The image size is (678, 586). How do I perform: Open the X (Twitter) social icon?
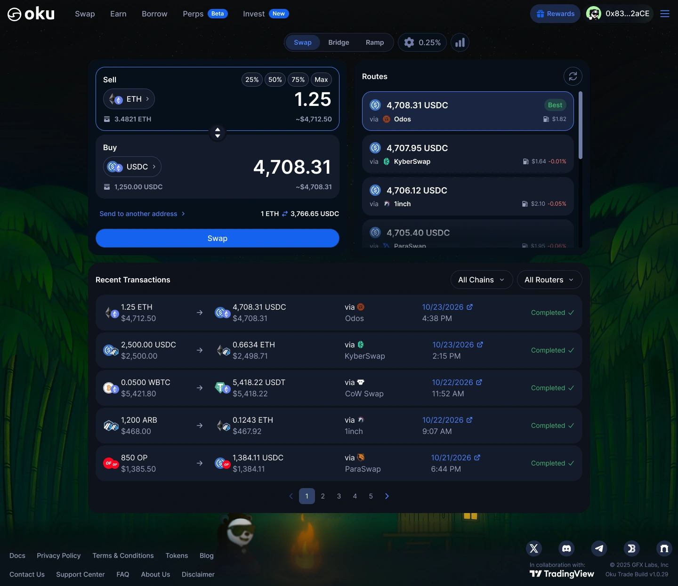534,548
